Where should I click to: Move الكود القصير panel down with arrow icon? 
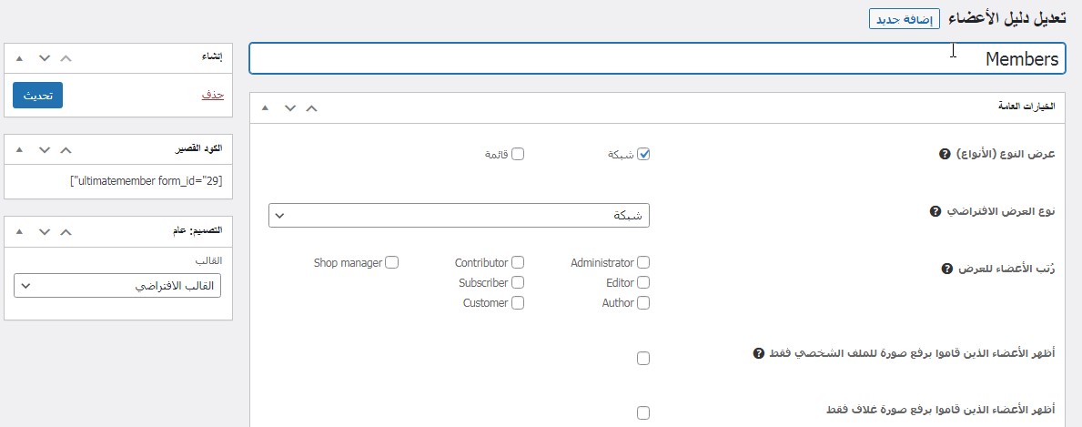(x=44, y=148)
